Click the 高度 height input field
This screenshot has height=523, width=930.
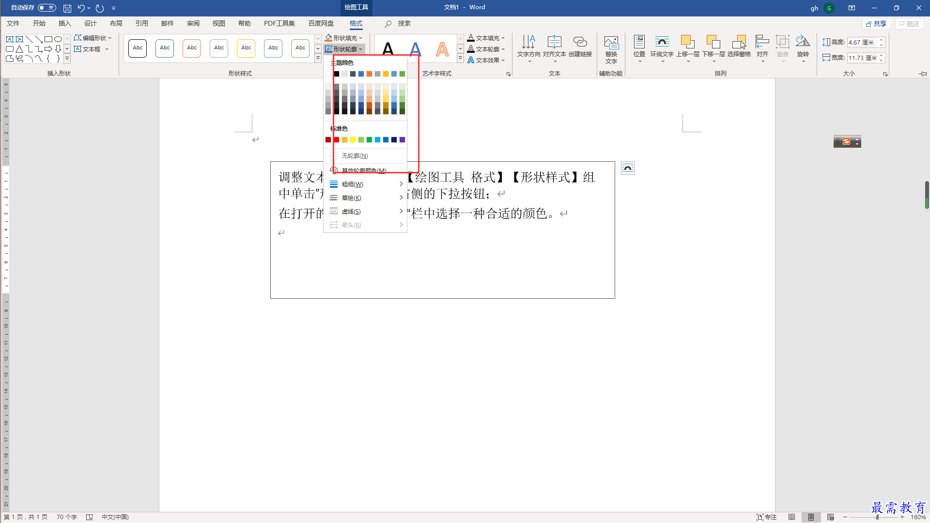coord(863,43)
